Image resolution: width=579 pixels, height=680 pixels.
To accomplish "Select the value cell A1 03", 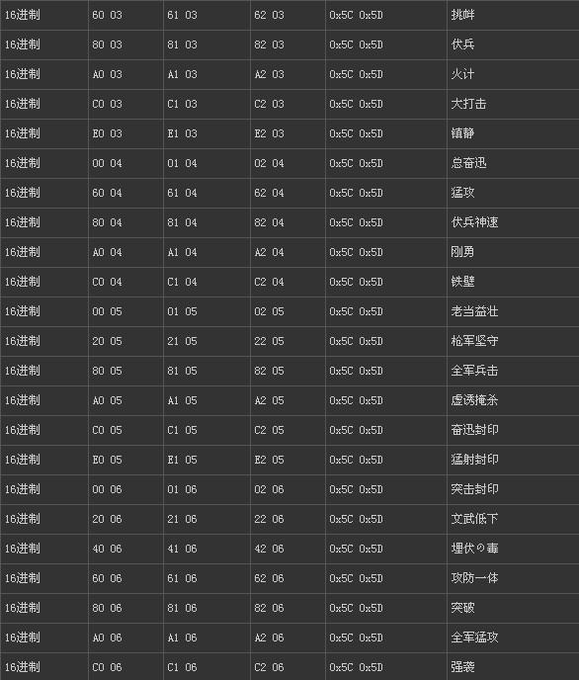I will (207, 74).
